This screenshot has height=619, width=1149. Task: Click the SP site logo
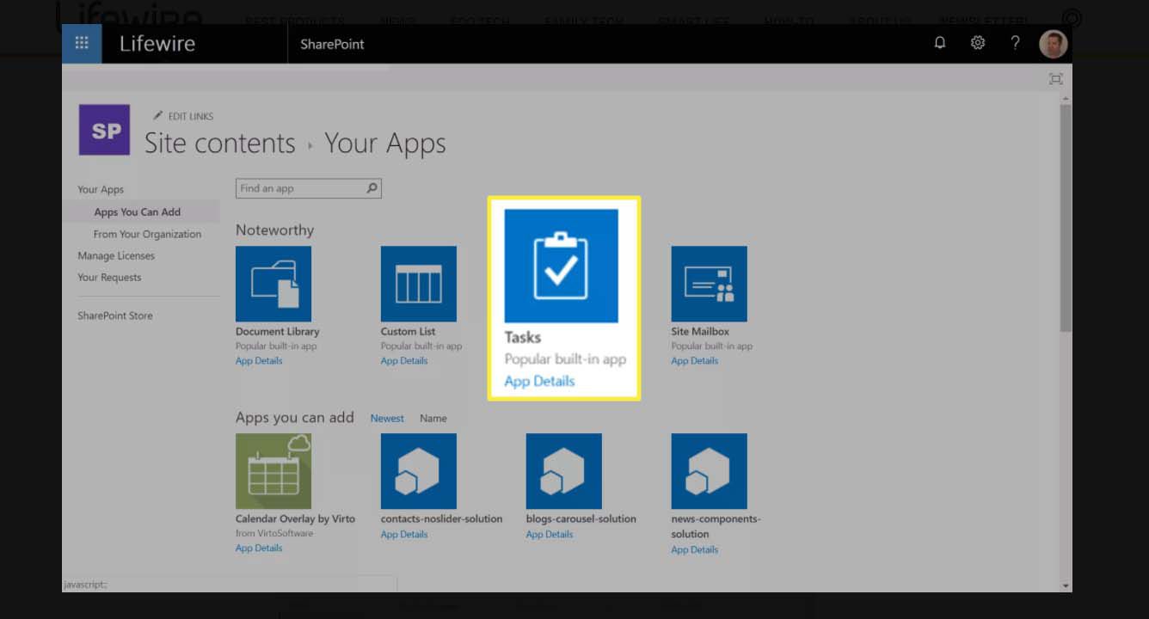click(105, 130)
